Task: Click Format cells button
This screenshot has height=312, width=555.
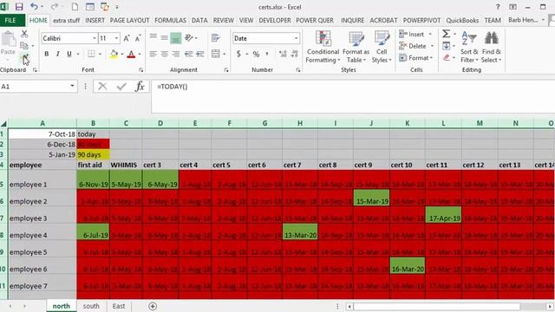Action: 414,58
